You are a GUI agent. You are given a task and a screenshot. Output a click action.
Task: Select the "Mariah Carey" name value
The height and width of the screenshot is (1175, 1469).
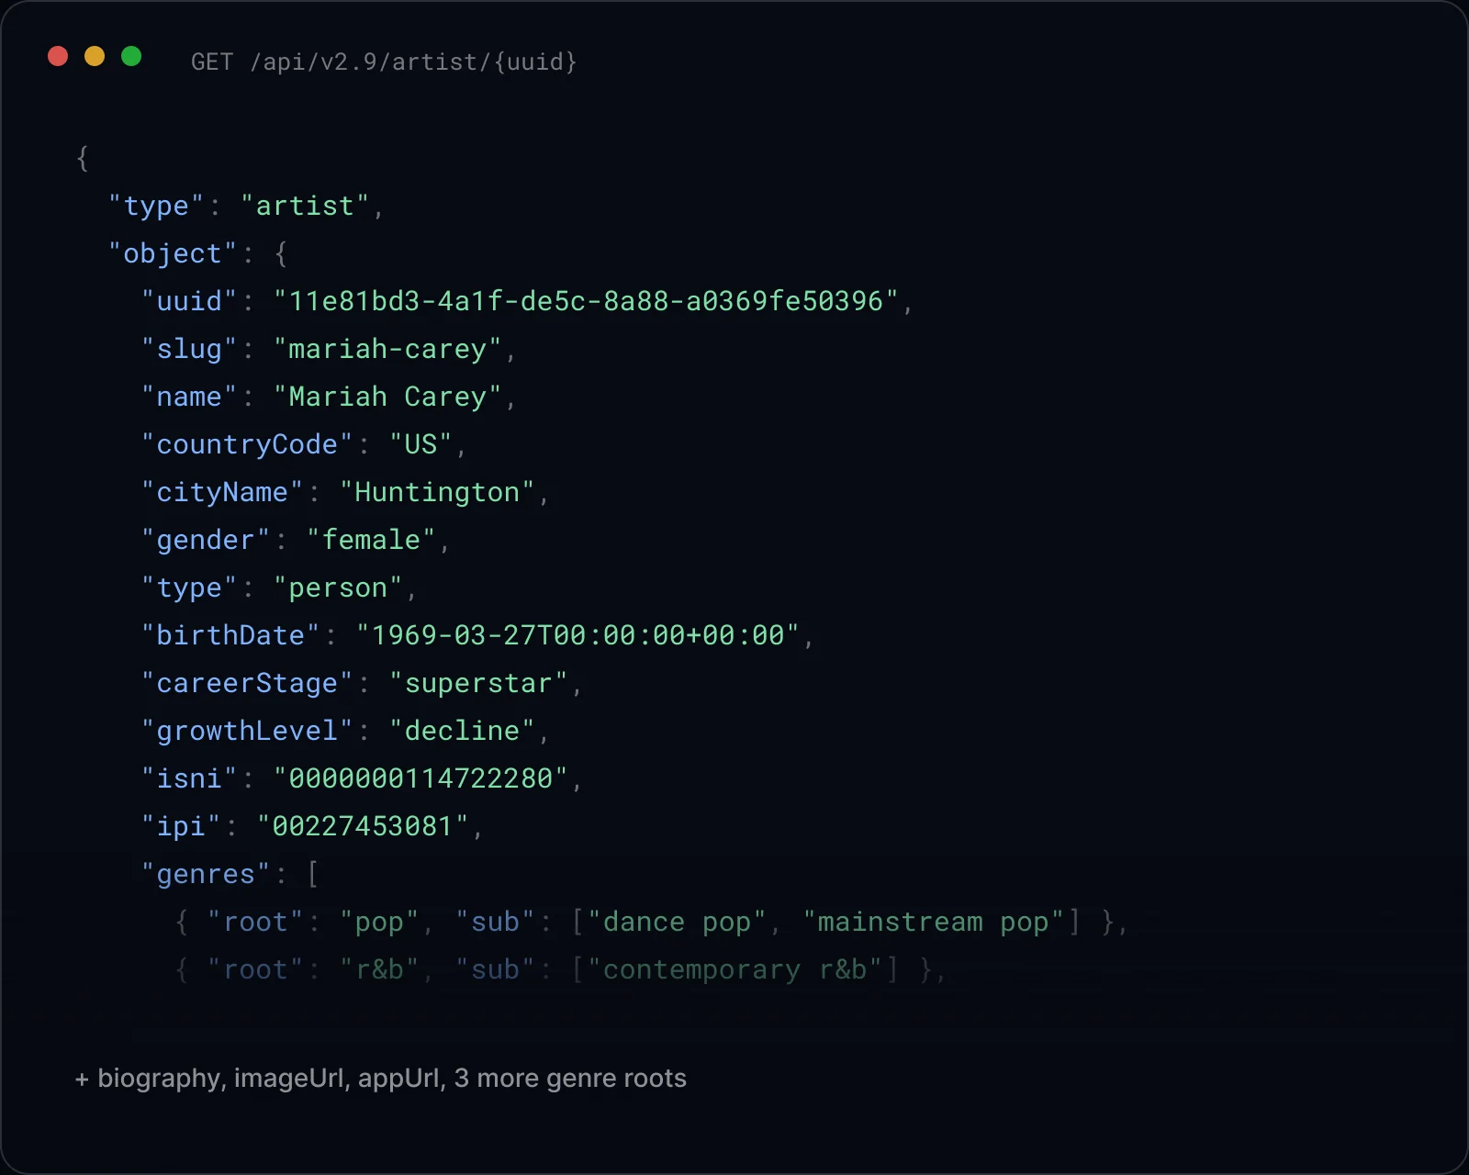387,397
